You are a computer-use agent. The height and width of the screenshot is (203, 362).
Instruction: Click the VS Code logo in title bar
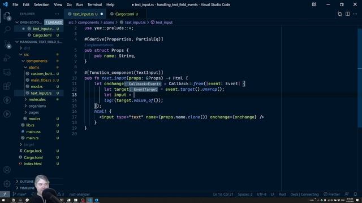pyautogui.click(x=5, y=5)
